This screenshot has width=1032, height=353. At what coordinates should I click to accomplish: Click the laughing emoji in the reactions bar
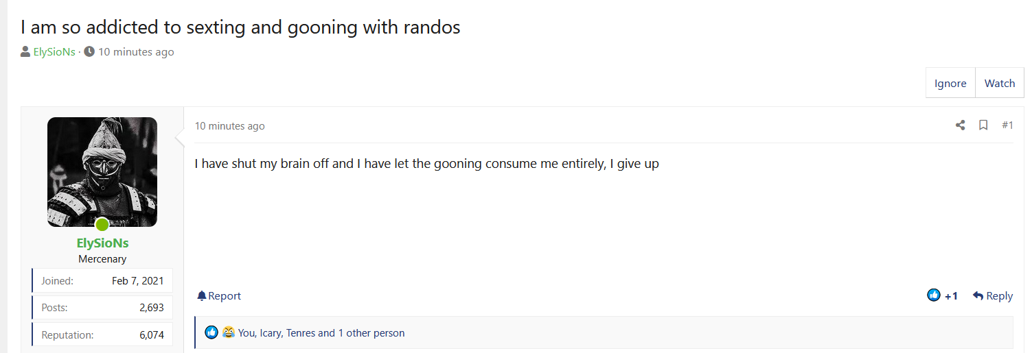tap(229, 333)
